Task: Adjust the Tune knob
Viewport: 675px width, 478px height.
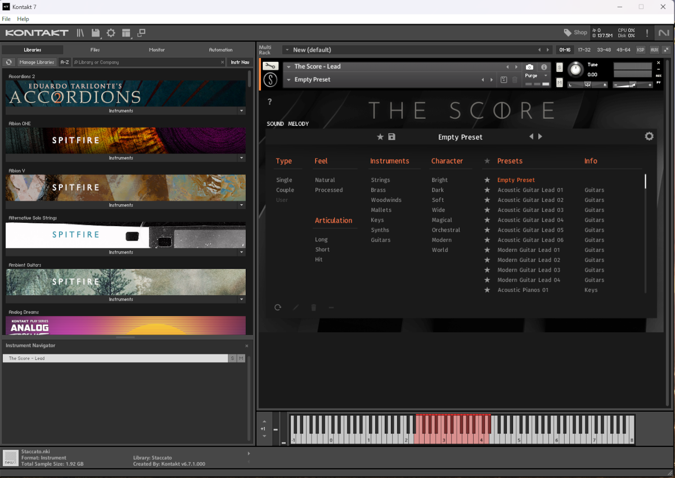Action: [x=575, y=69]
